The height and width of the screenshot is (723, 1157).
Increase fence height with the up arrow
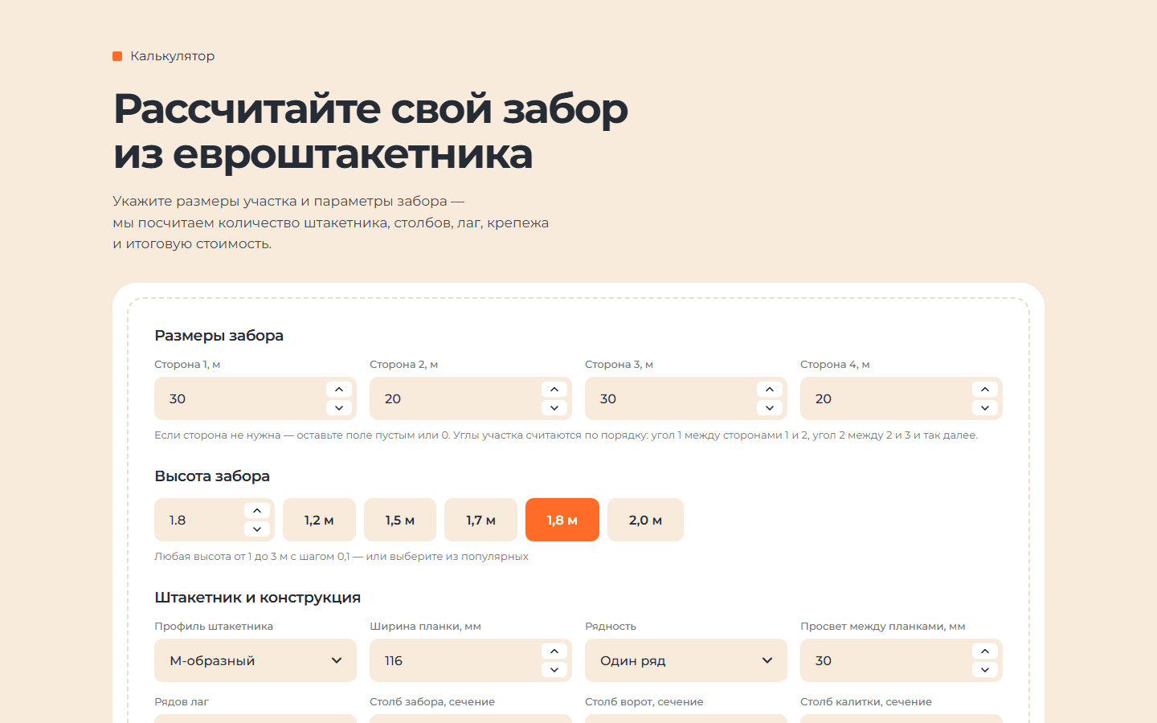(x=257, y=511)
